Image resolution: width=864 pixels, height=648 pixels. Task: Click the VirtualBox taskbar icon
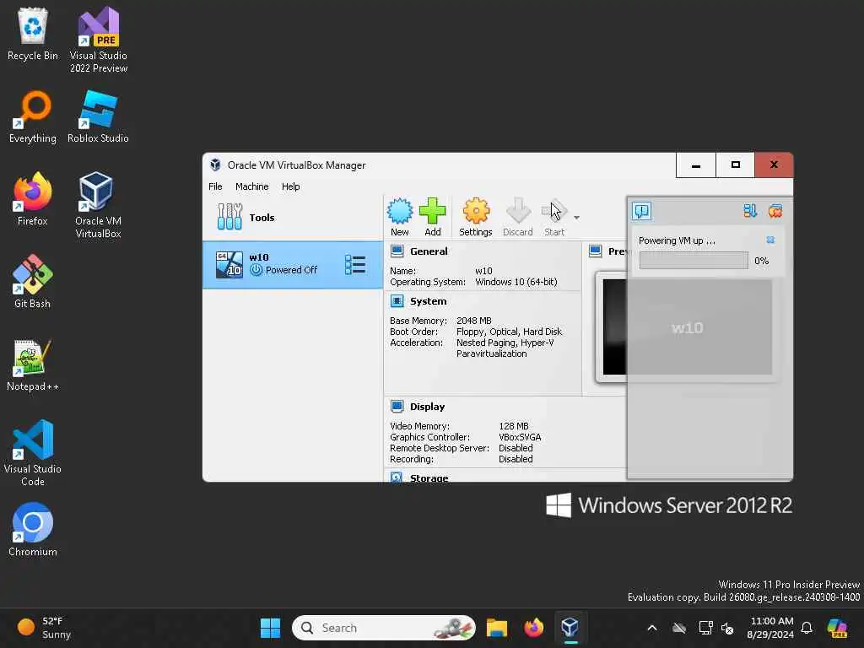pos(570,628)
